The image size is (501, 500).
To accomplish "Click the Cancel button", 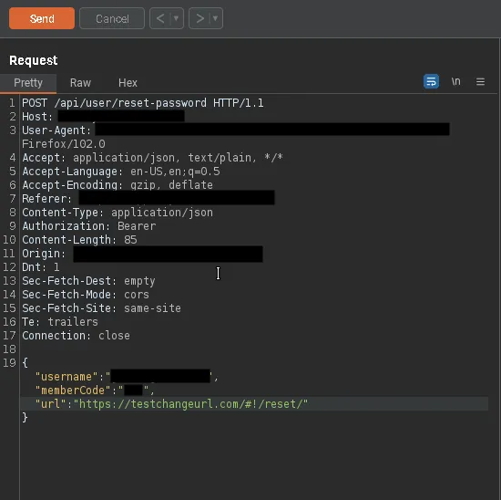I will coord(112,18).
